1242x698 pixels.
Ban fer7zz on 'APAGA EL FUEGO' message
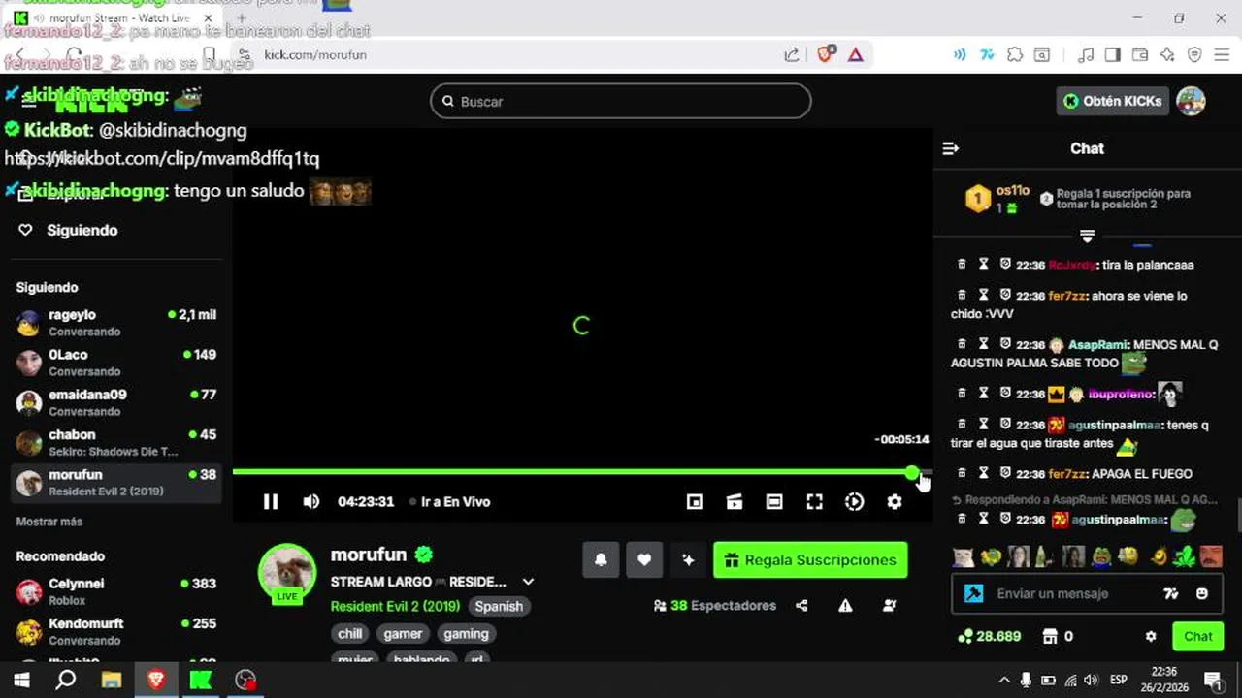1005,474
